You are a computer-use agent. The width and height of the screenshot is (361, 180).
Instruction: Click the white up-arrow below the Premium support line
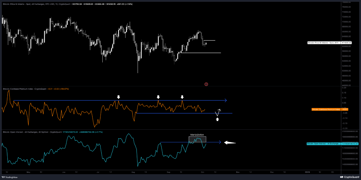point(217,119)
